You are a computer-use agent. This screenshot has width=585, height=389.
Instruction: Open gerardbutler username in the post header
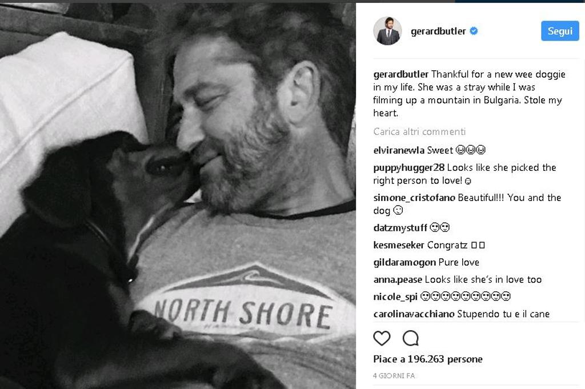tap(438, 31)
